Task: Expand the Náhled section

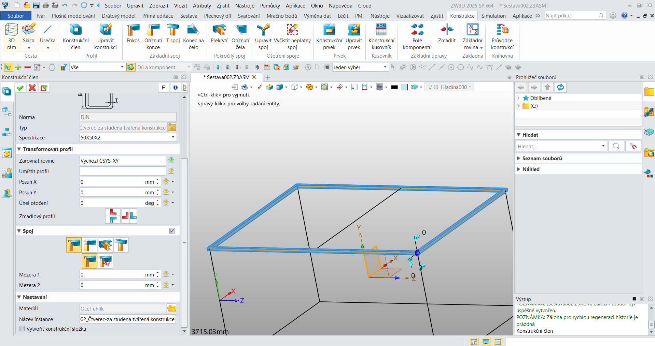Action: click(x=519, y=169)
